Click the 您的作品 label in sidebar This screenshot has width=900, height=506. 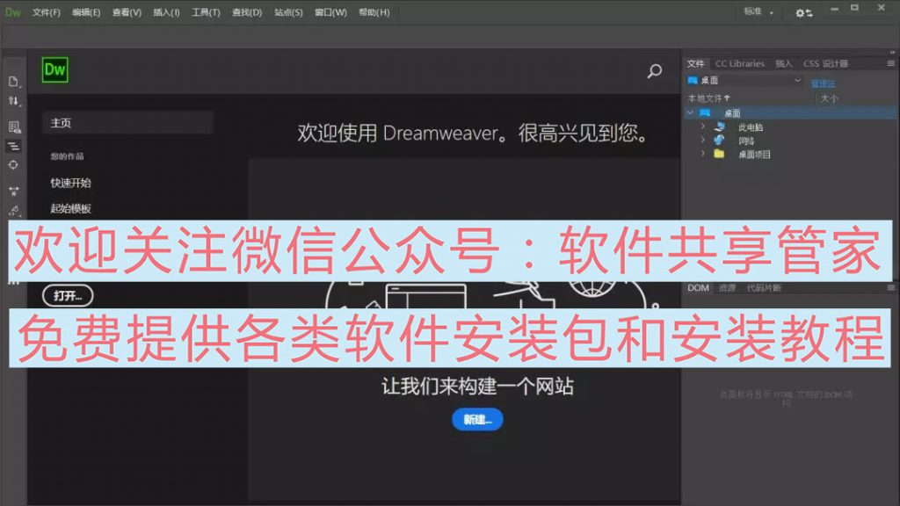tap(67, 156)
